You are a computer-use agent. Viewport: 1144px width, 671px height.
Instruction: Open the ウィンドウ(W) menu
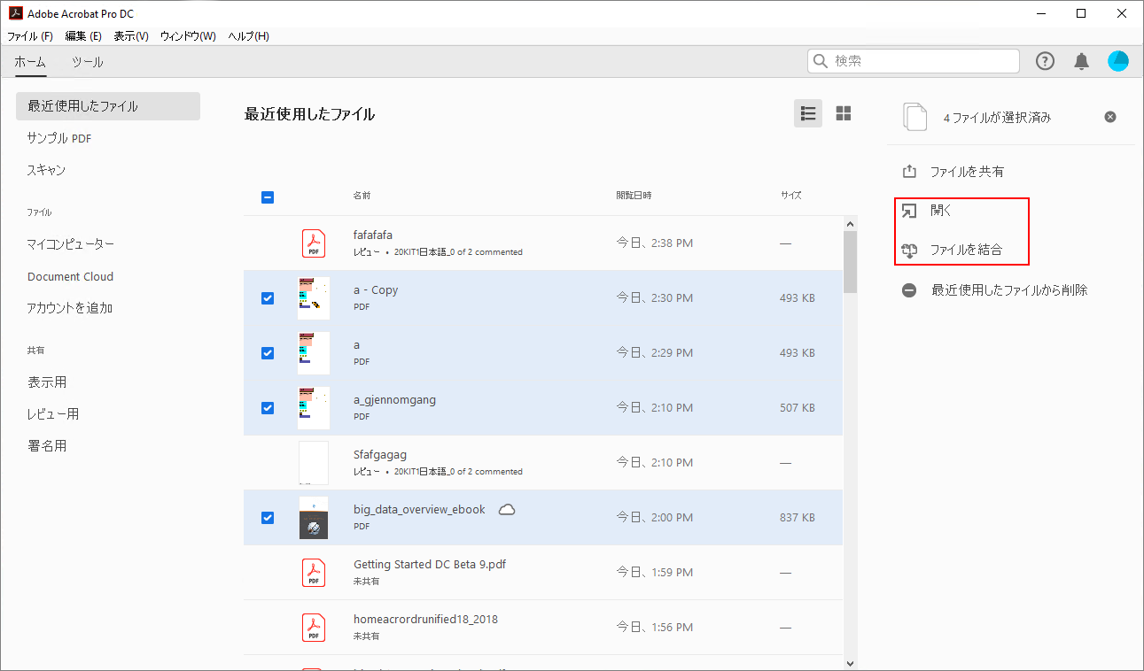[x=188, y=36]
